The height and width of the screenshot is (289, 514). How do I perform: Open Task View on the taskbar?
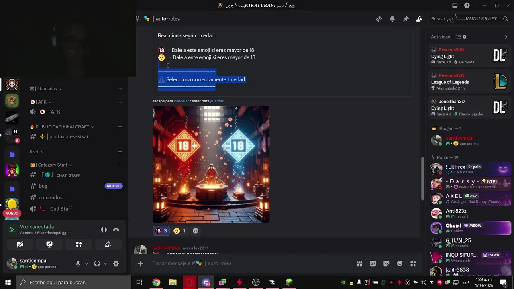point(139,282)
